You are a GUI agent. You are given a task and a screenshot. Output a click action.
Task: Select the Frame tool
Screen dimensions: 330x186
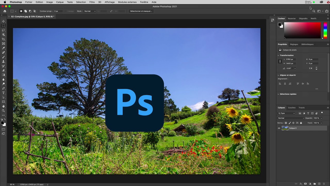pyautogui.click(x=4, y=44)
